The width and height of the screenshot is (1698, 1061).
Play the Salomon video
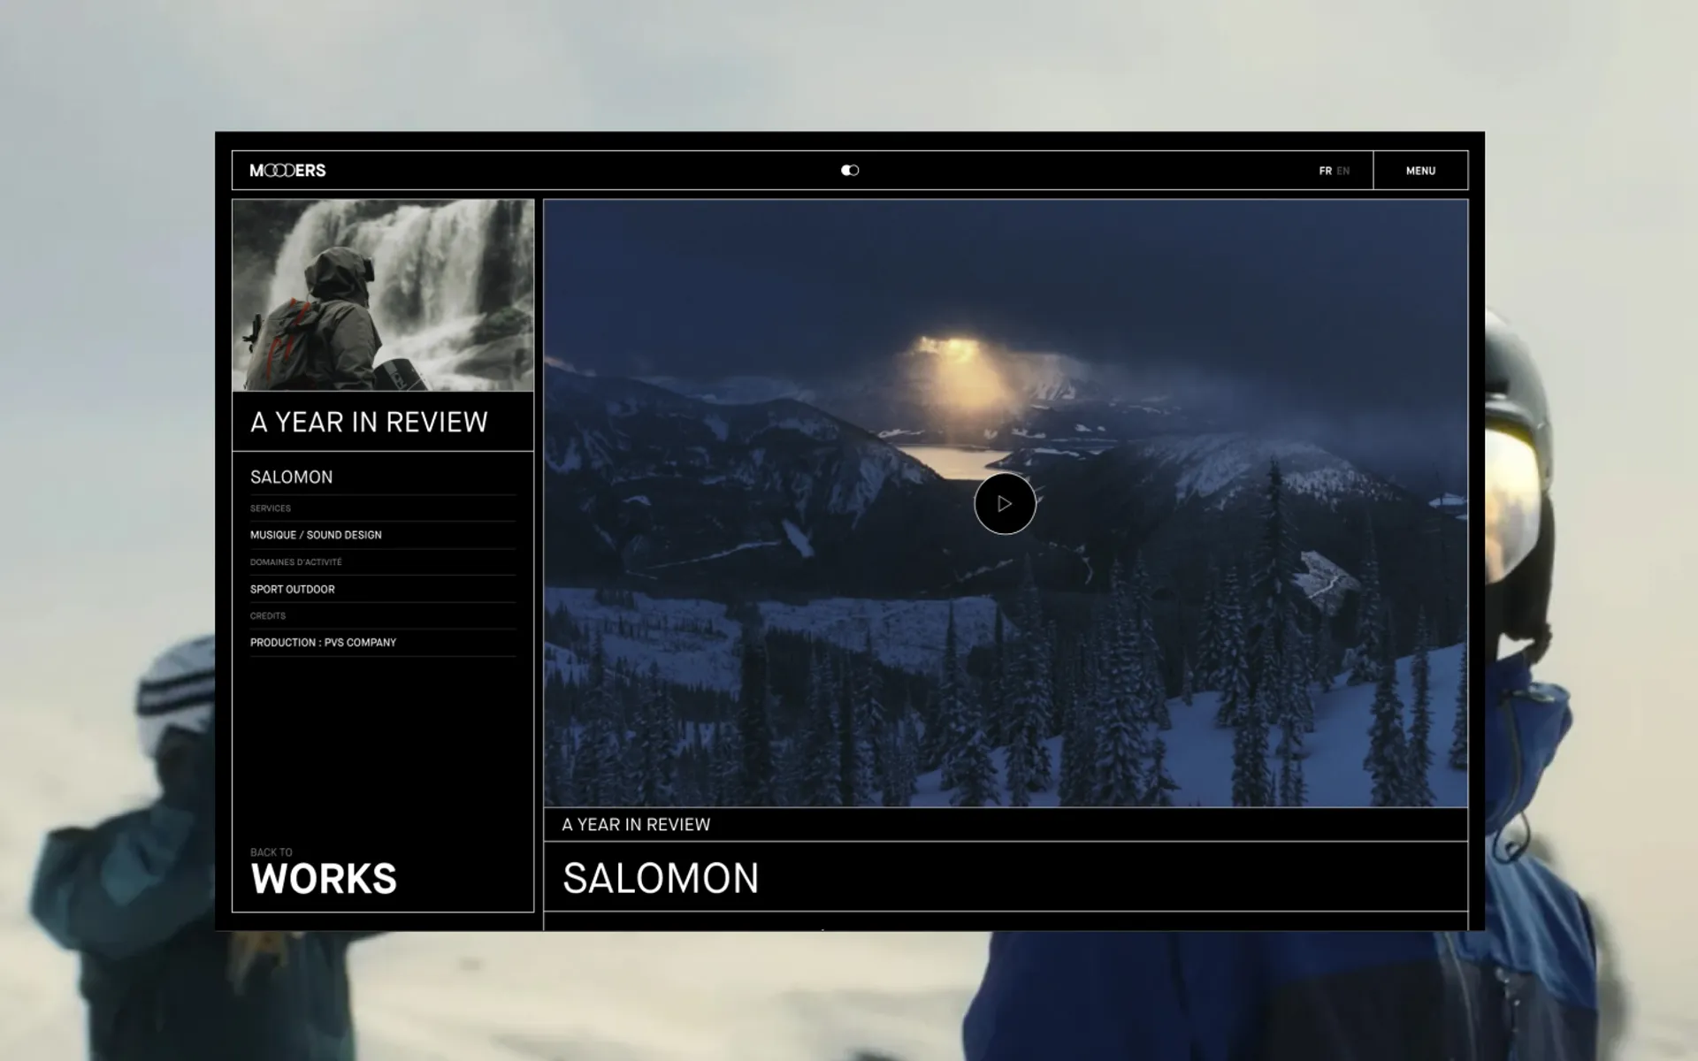[1005, 504]
